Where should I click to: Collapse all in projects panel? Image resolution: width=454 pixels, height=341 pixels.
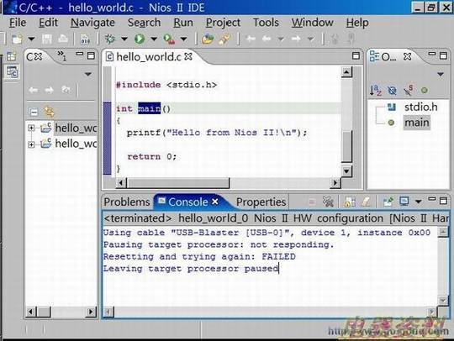34,112
